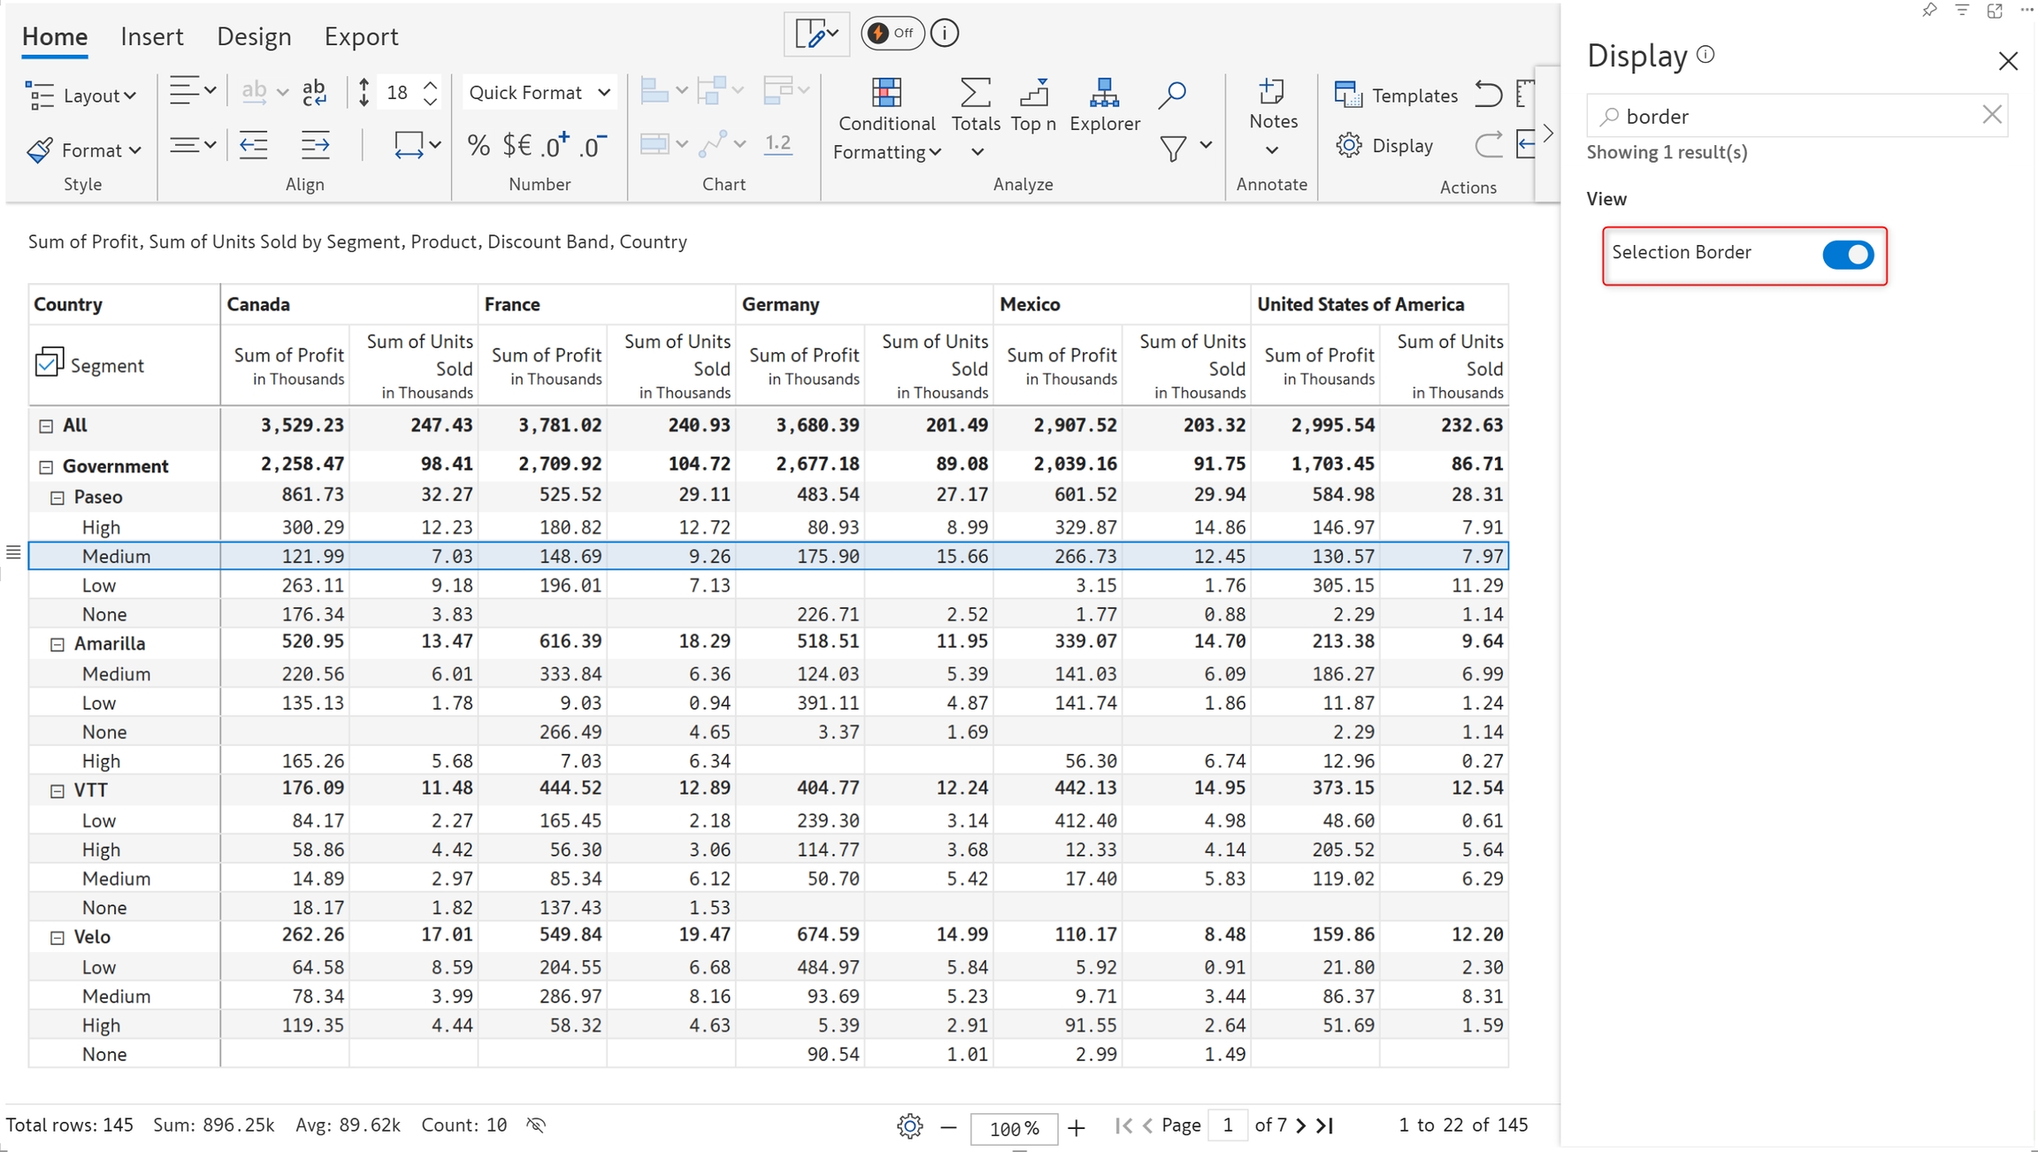
Task: Toggle the Off switch in the top bar
Action: tap(892, 34)
